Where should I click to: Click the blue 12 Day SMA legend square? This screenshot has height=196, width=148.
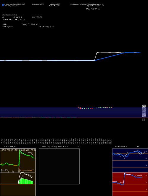click(x=3, y=5)
